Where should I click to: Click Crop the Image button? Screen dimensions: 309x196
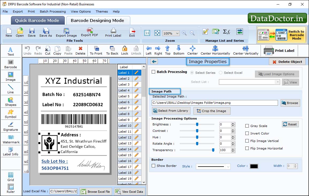click(x=212, y=111)
